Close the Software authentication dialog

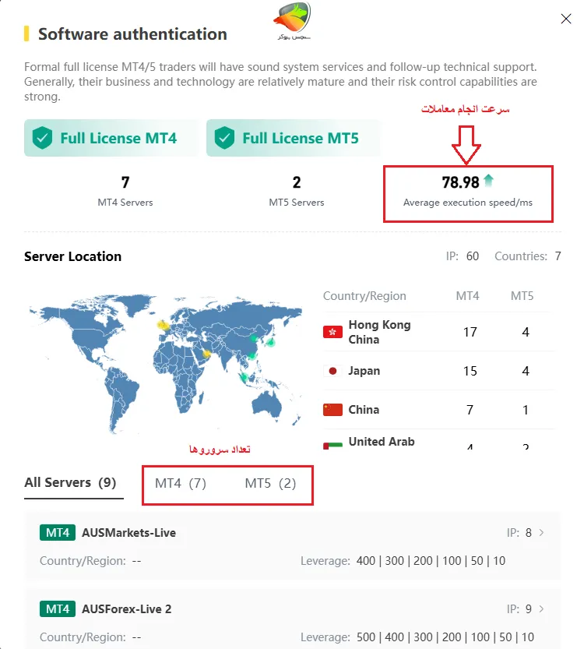tap(566, 19)
